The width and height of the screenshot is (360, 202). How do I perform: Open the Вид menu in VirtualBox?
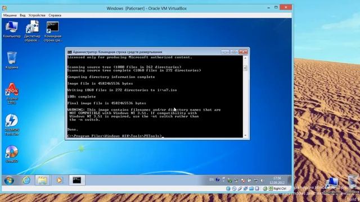(22, 15)
